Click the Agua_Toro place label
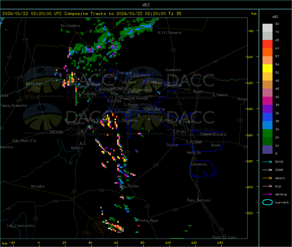The height and width of the screenshot is (247, 292). 35,84
